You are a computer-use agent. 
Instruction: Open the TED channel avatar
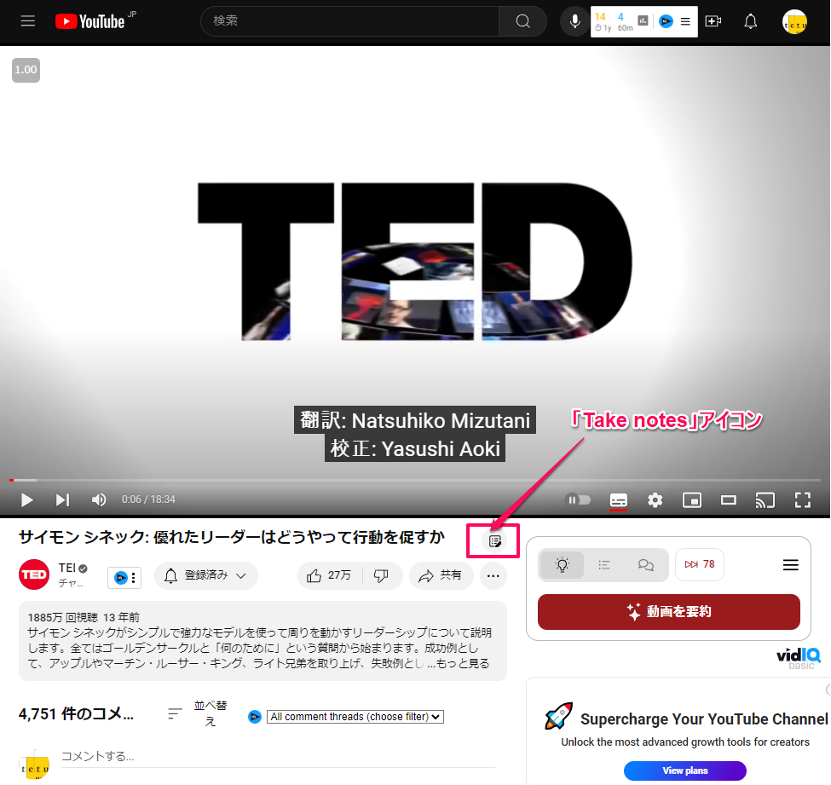point(34,574)
